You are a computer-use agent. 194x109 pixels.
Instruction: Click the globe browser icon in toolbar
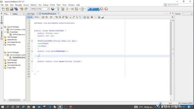click(53, 9)
